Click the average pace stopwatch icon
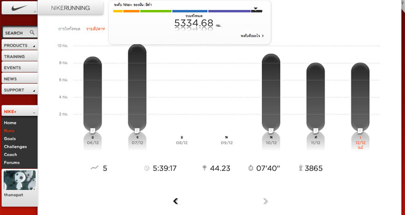405x215 pixels. pos(251,168)
